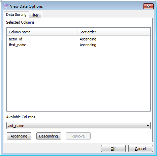Select the Data Sorting tab
Image resolution: width=157 pixels, height=156 pixels.
pos(17,14)
